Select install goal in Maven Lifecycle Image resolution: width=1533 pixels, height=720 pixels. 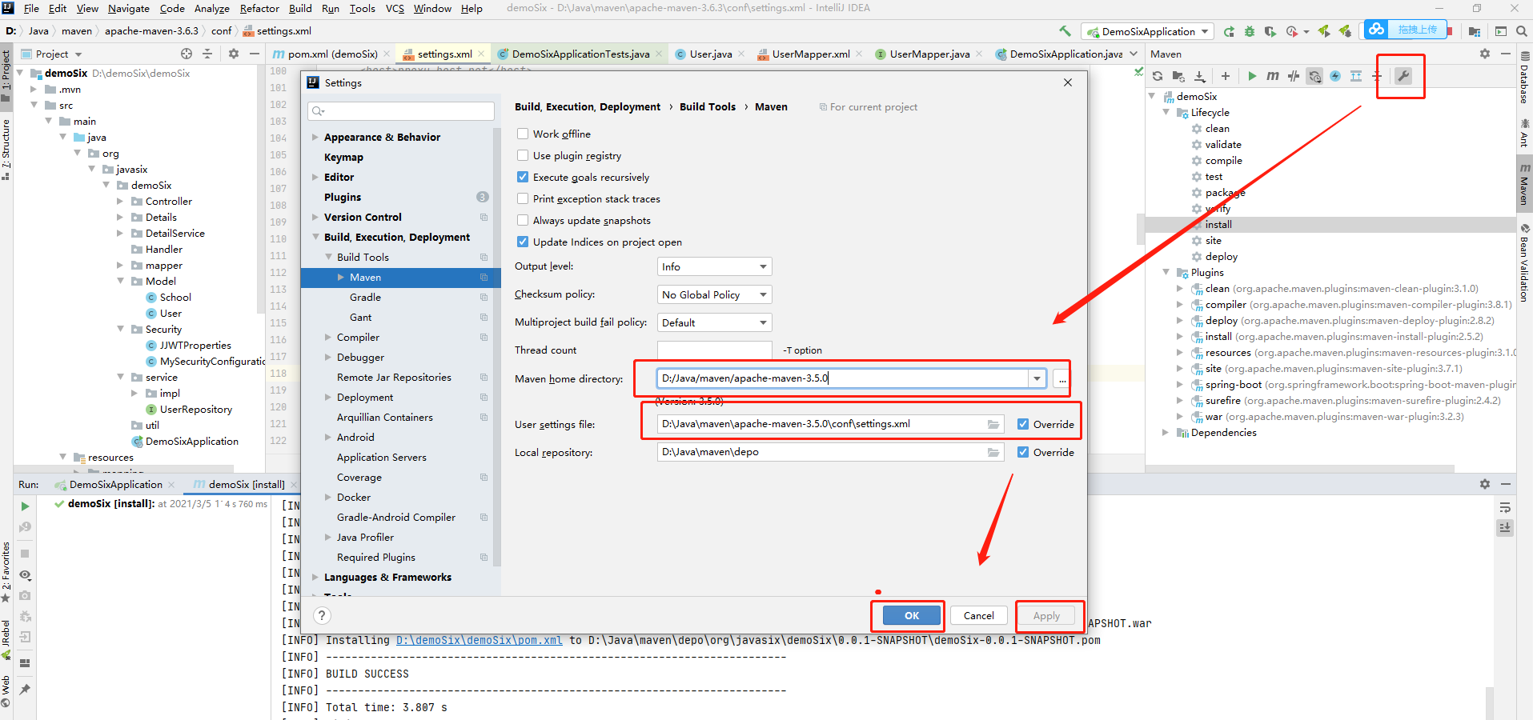click(1218, 224)
